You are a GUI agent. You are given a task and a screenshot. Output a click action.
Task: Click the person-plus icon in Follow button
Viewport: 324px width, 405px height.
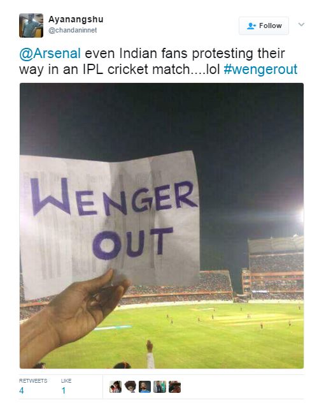(x=251, y=26)
